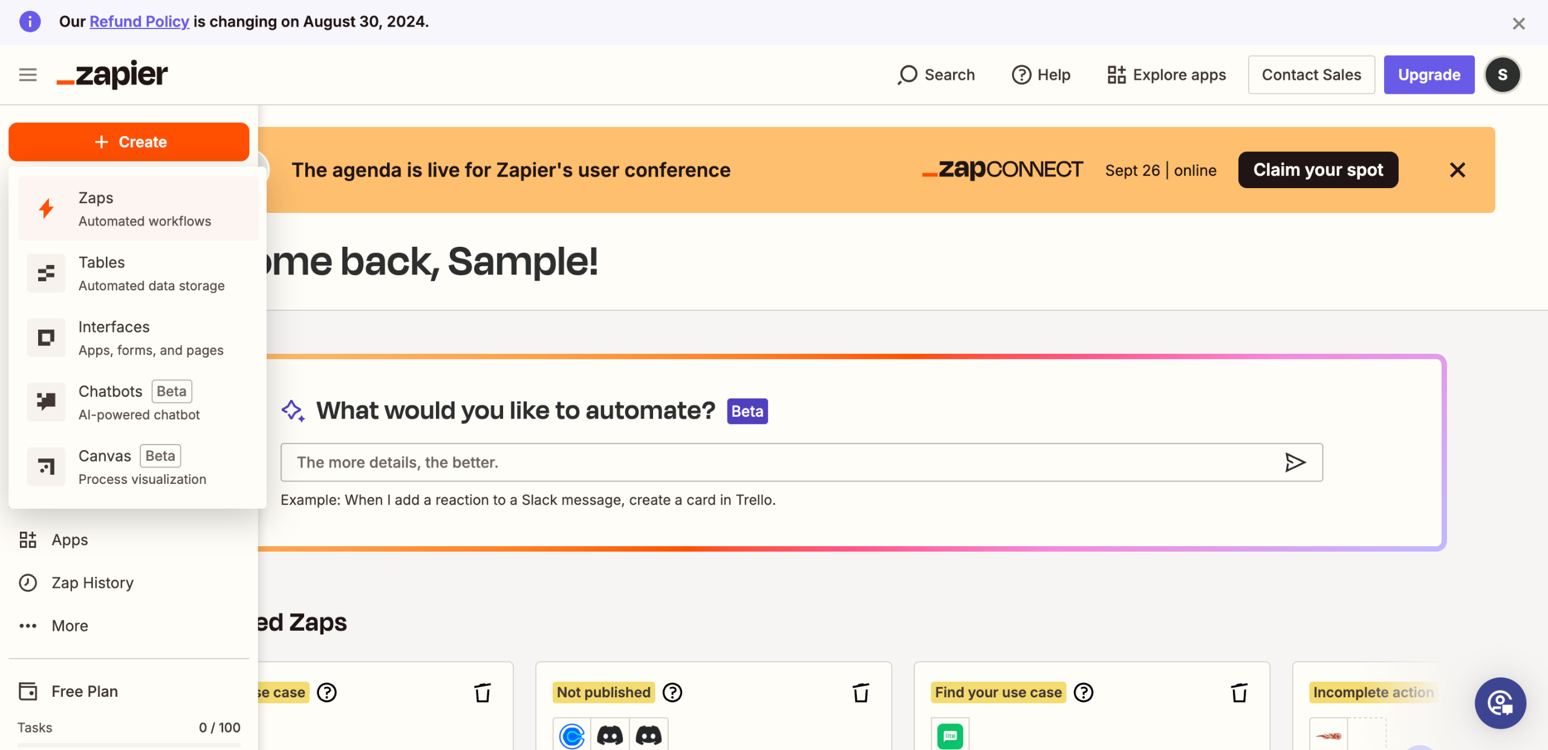Select Interfaces from Create dropdown

pyautogui.click(x=138, y=337)
